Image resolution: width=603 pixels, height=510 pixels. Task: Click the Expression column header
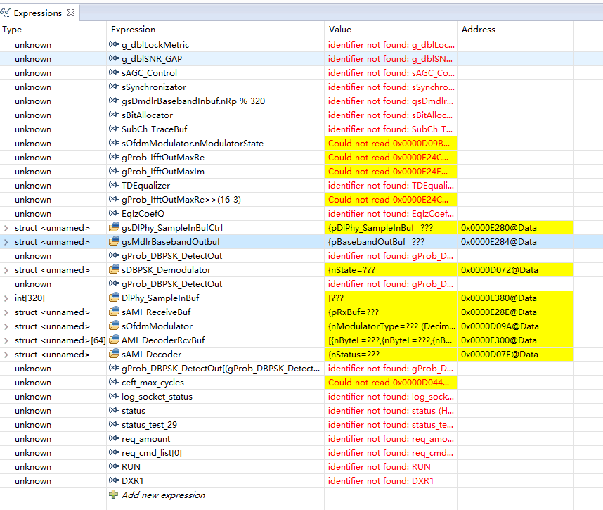tap(133, 30)
